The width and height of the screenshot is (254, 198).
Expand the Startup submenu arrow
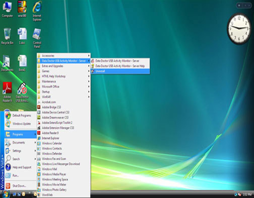89,91
